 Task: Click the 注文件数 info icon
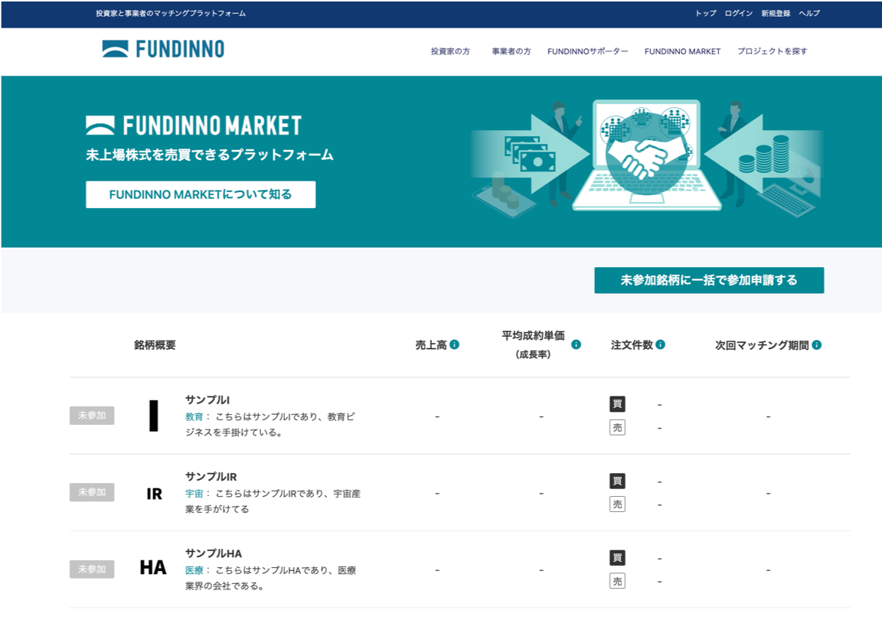[659, 344]
